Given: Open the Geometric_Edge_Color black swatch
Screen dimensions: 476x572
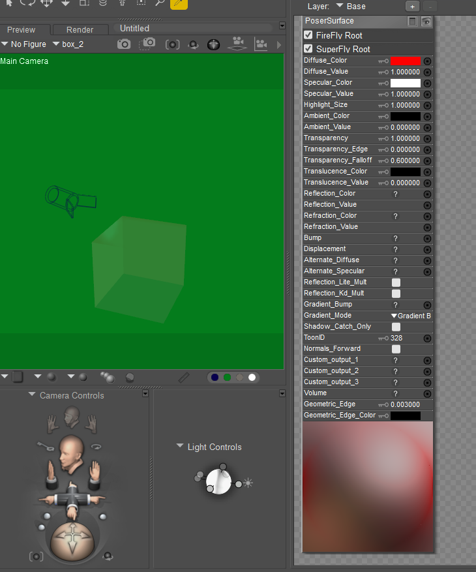Looking at the screenshot, I should click(406, 415).
